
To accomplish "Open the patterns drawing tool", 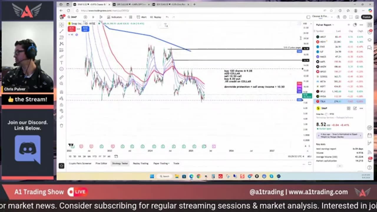I will click(62, 44).
